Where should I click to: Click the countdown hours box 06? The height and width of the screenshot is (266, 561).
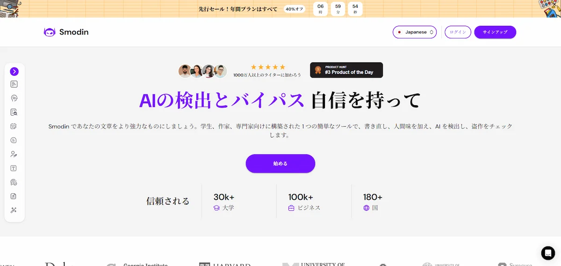pyautogui.click(x=321, y=9)
